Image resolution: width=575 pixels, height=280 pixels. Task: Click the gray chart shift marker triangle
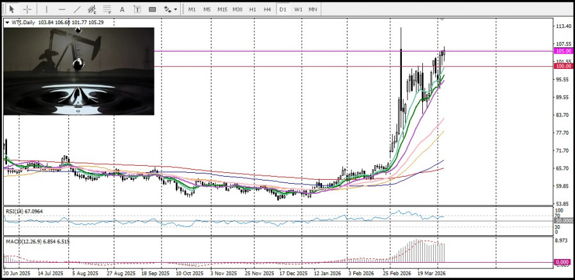[x=441, y=20]
